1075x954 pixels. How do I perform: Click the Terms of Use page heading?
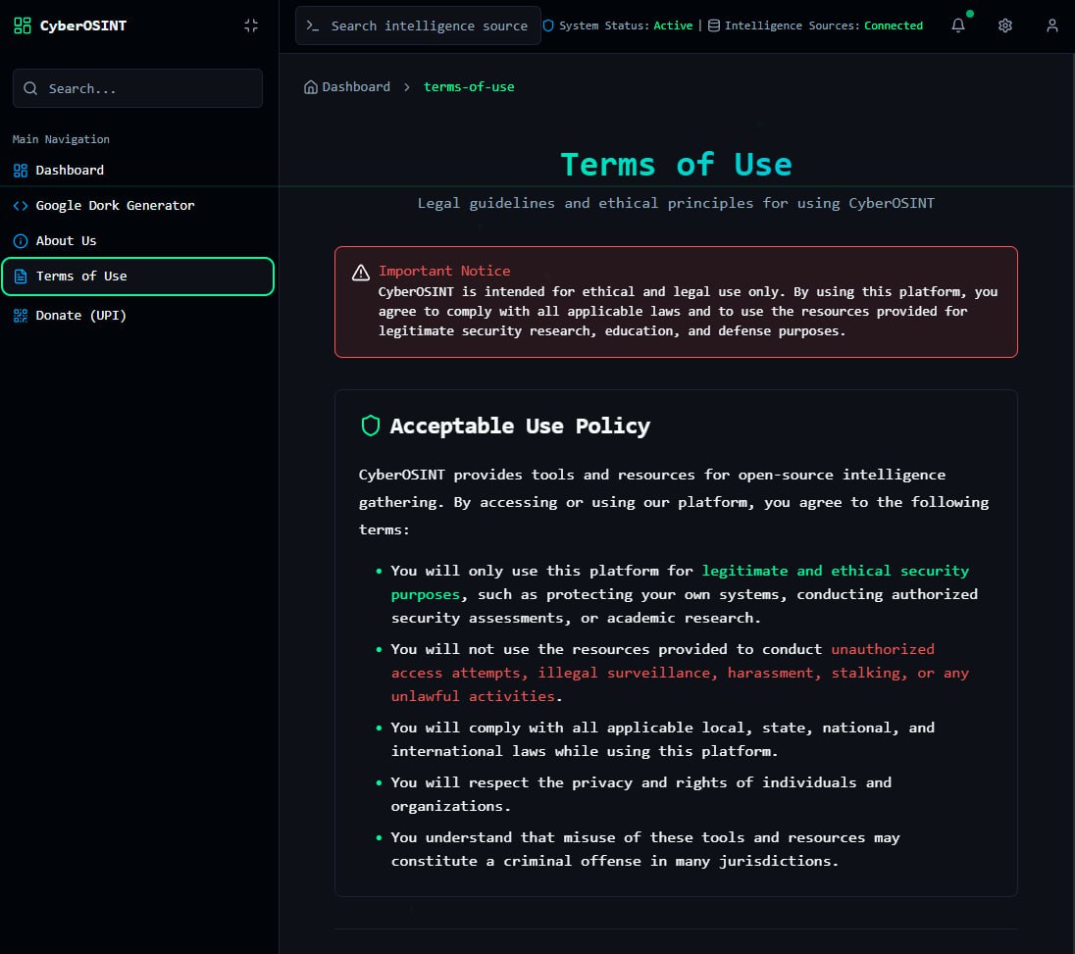pos(676,165)
